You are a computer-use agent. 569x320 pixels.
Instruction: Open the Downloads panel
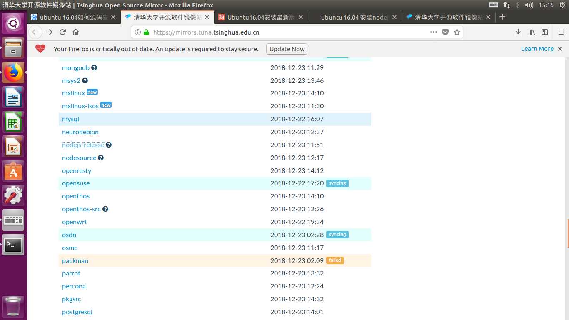click(x=518, y=32)
